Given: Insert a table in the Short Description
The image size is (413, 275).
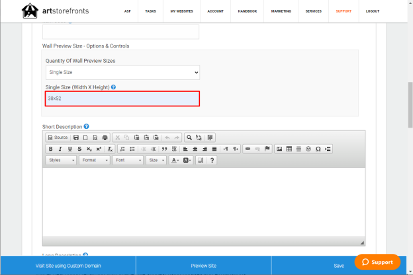Looking at the screenshot, I should pyautogui.click(x=289, y=149).
